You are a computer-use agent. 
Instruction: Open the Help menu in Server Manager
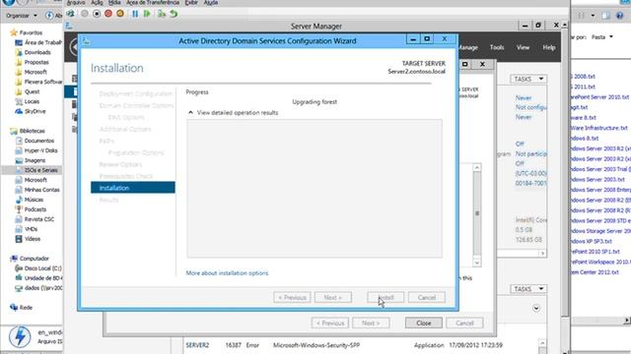pyautogui.click(x=549, y=47)
